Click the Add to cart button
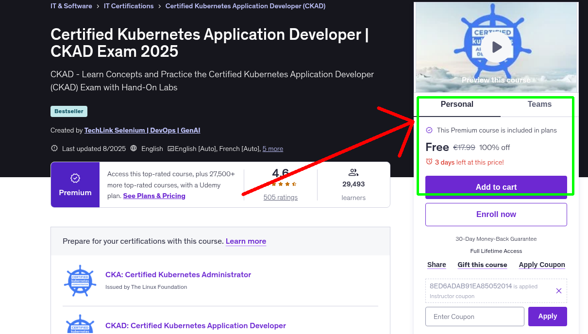Screen dimensions: 588x334 [496, 187]
